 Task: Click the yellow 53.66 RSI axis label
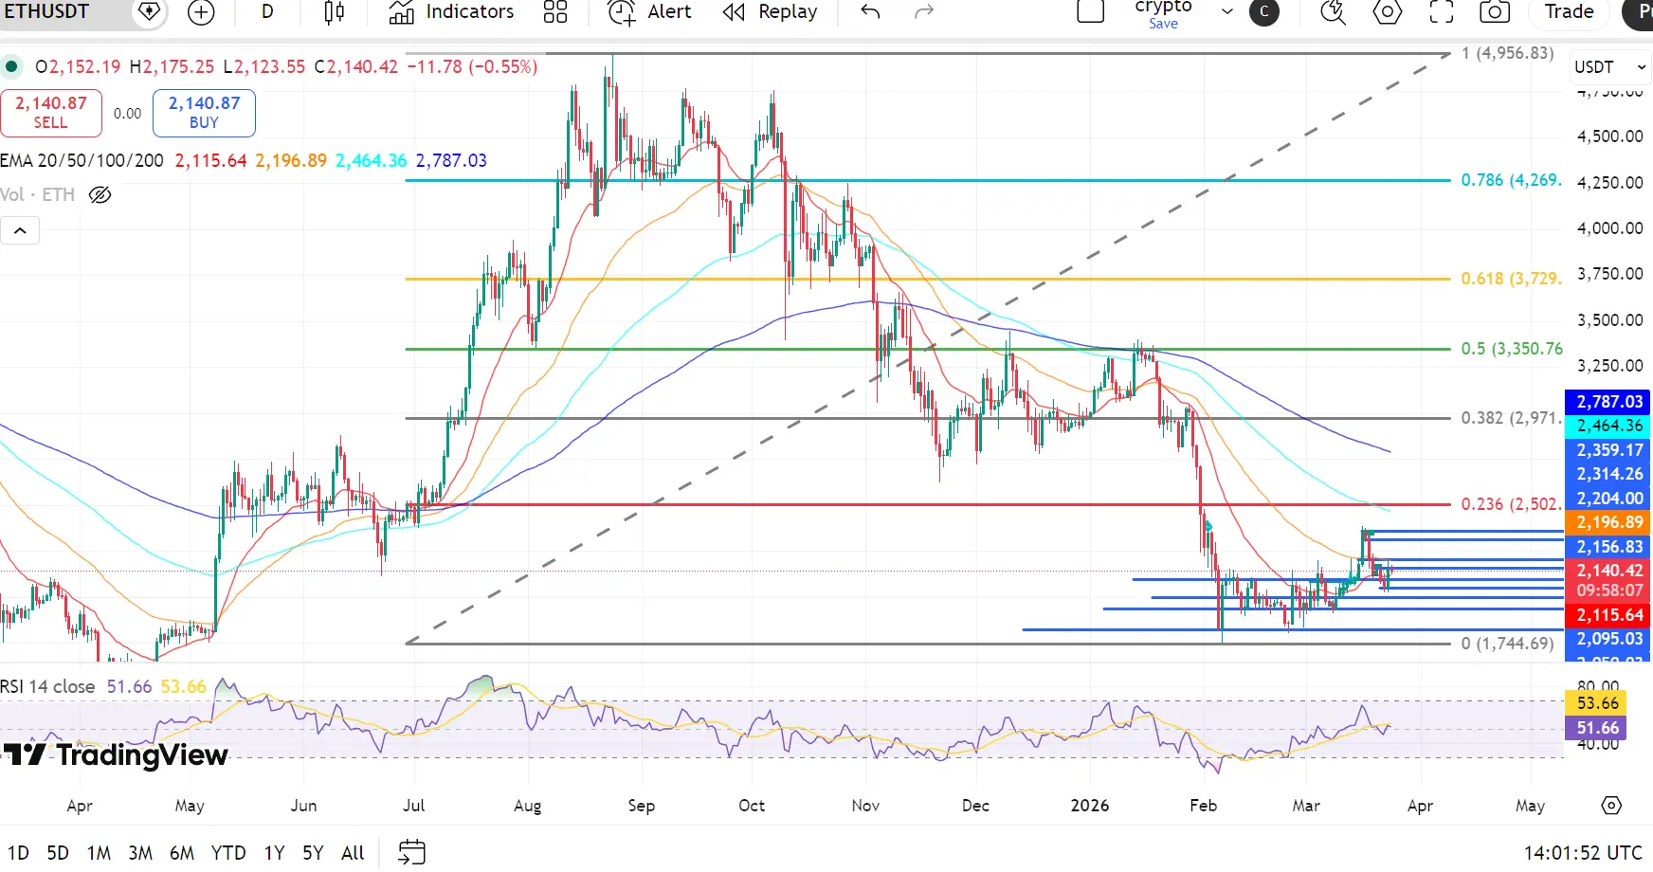coord(1597,703)
